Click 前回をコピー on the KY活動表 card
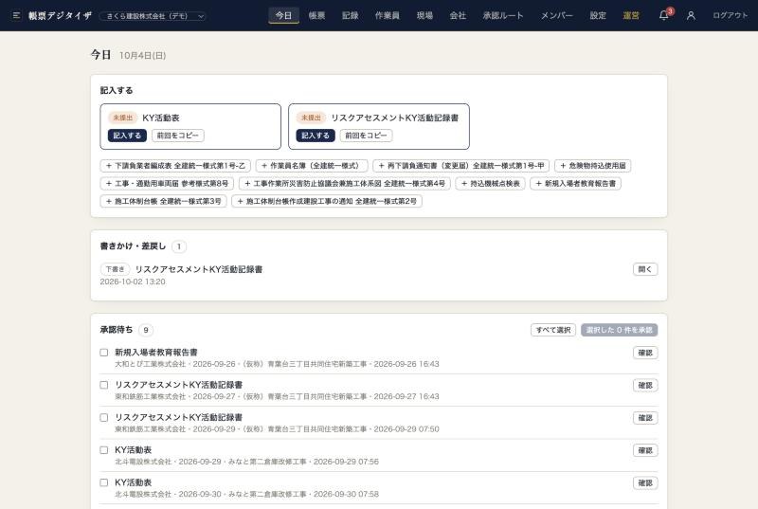Screen dimensions: 758x509 point(178,136)
